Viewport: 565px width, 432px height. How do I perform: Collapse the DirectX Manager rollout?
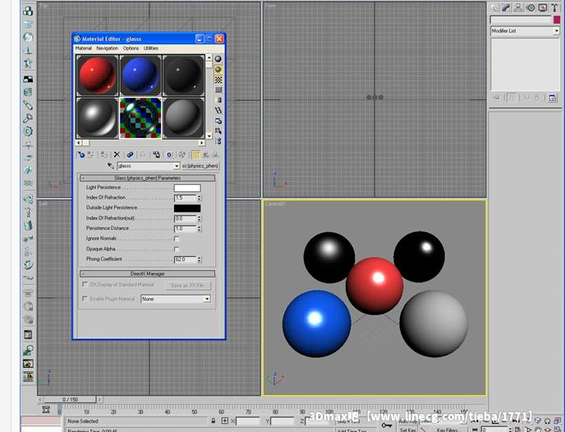coord(147,273)
